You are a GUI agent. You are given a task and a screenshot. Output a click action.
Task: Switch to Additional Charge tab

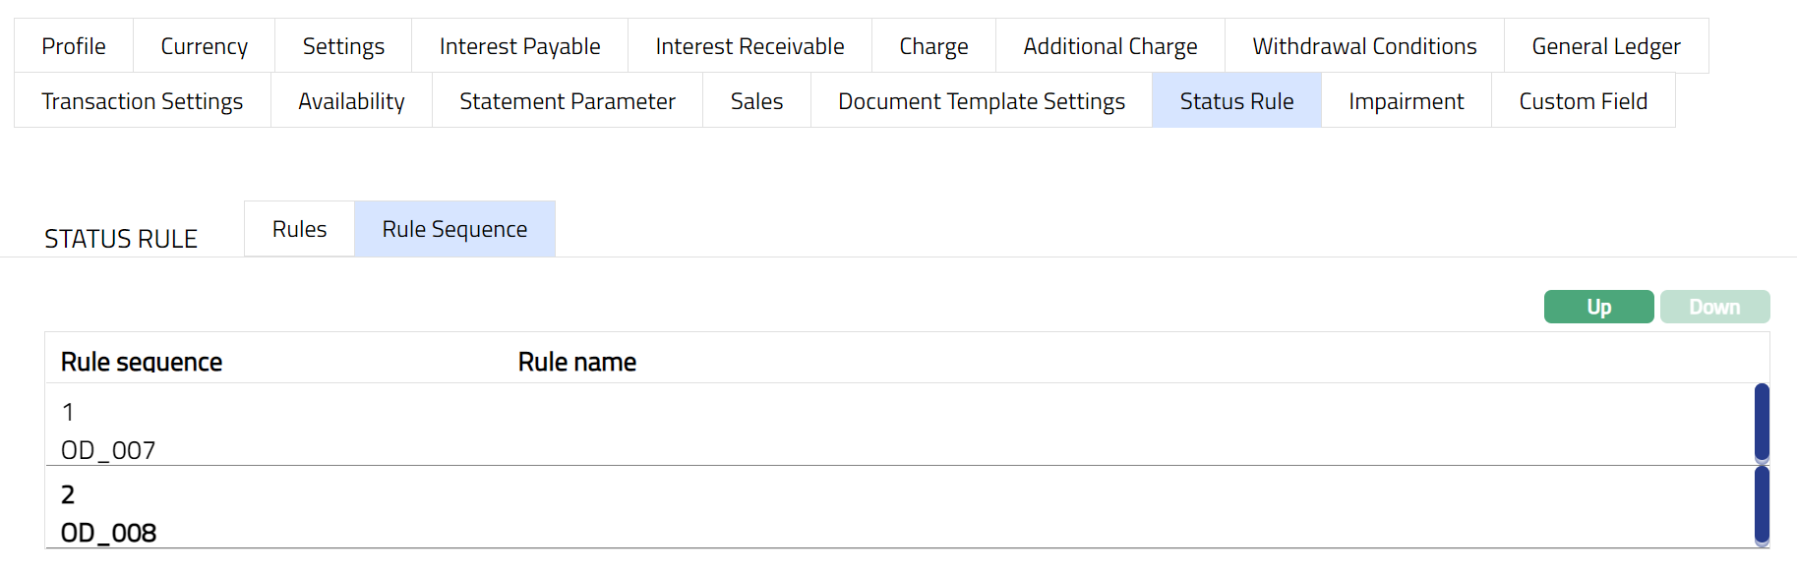(1109, 46)
